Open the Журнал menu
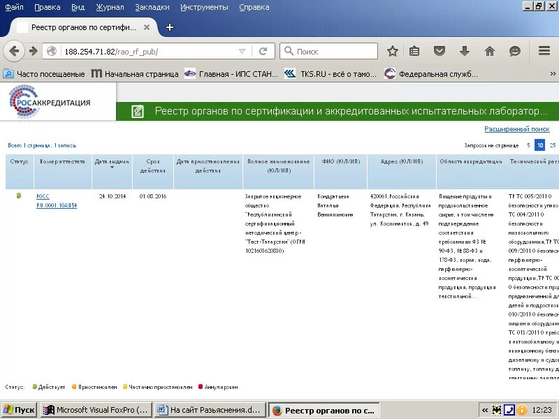 pos(110,7)
